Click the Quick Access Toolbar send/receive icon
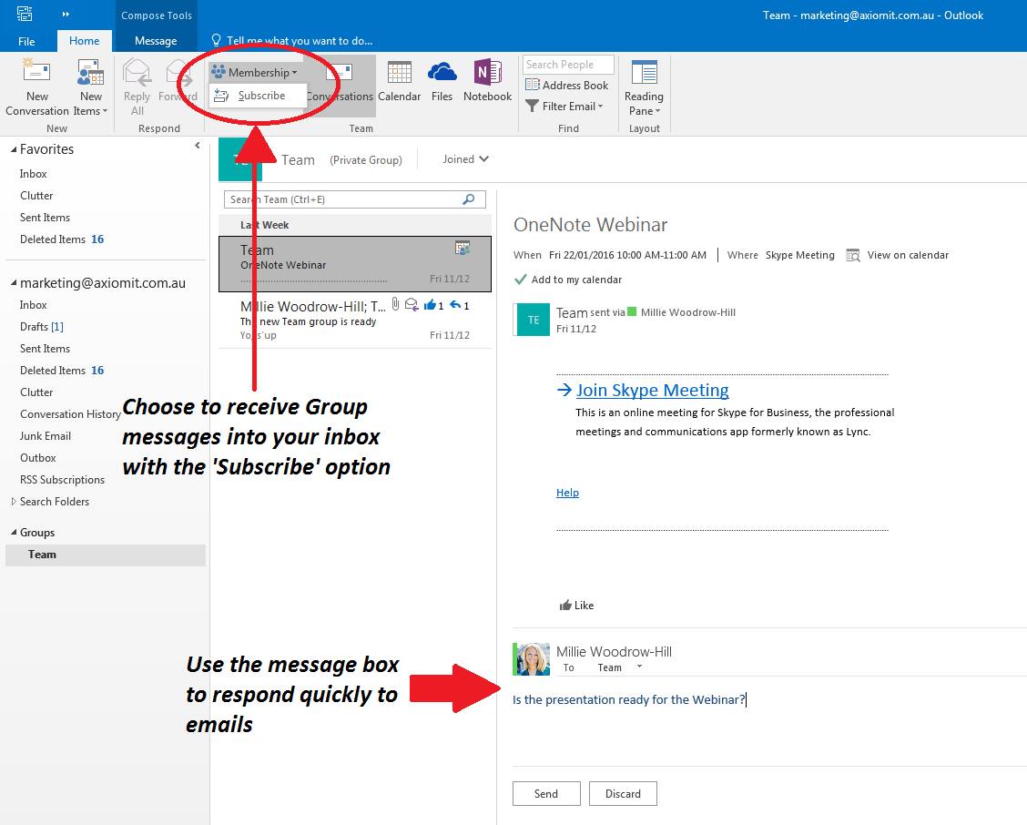This screenshot has width=1027, height=825. tap(25, 14)
